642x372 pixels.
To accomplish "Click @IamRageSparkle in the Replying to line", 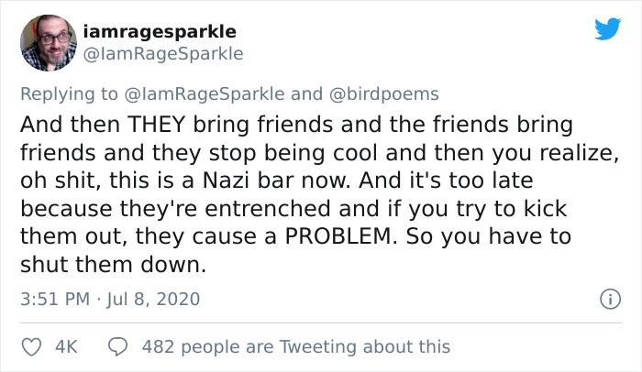I will coord(205,93).
